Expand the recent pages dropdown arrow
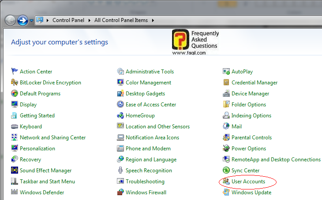Screen dimensions: 322x200 (x=31, y=20)
